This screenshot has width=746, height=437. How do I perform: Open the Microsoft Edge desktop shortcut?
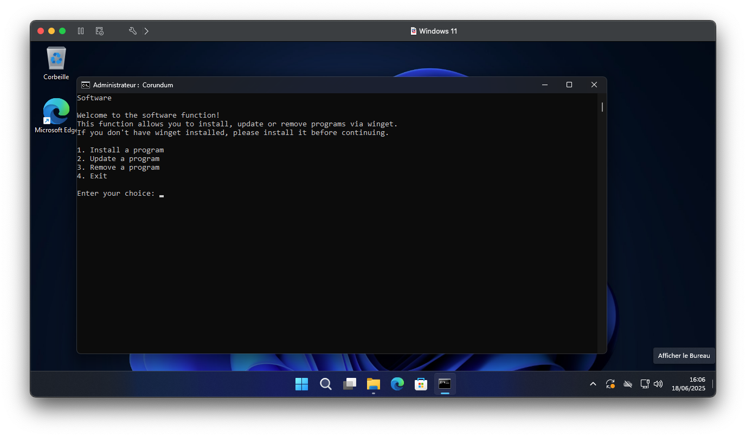coord(56,116)
